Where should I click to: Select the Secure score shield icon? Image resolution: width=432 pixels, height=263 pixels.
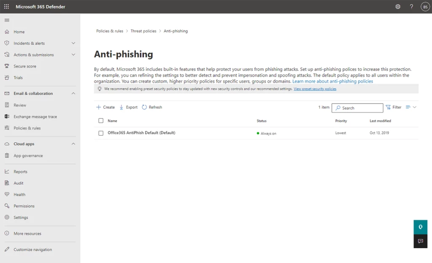[x=7, y=66]
